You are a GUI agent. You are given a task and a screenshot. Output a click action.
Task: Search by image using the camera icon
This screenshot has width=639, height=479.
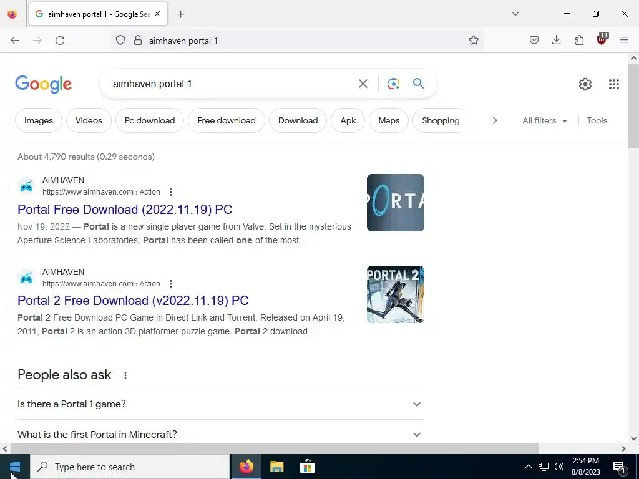click(x=393, y=84)
